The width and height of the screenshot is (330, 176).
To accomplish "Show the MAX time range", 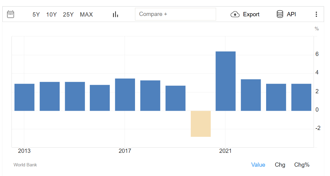I will [x=86, y=14].
